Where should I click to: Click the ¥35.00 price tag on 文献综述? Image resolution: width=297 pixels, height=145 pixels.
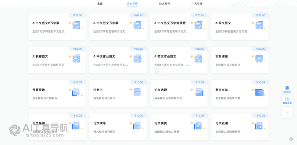pos(261,49)
